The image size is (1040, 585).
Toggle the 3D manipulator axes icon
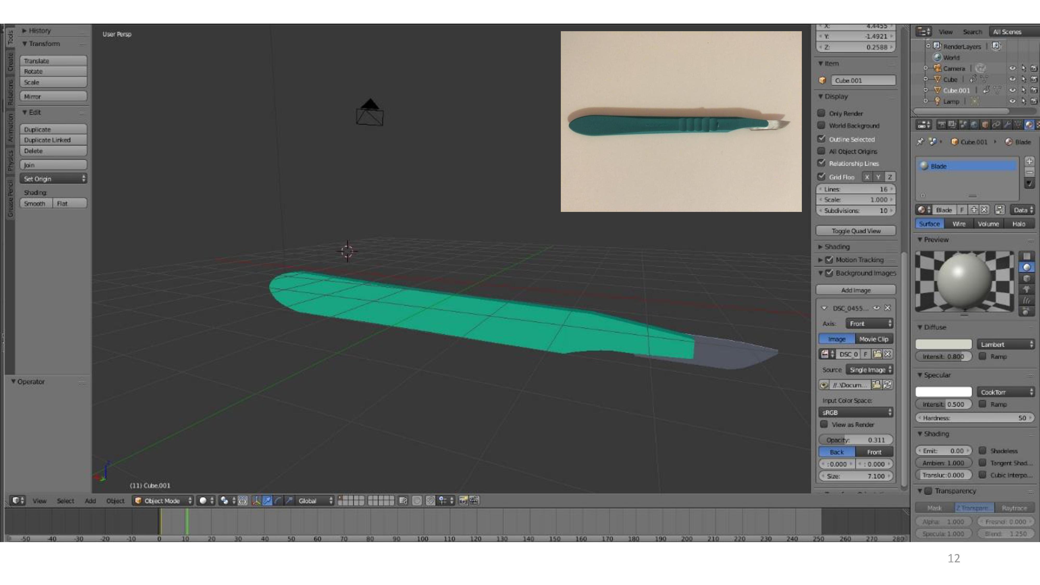(256, 500)
